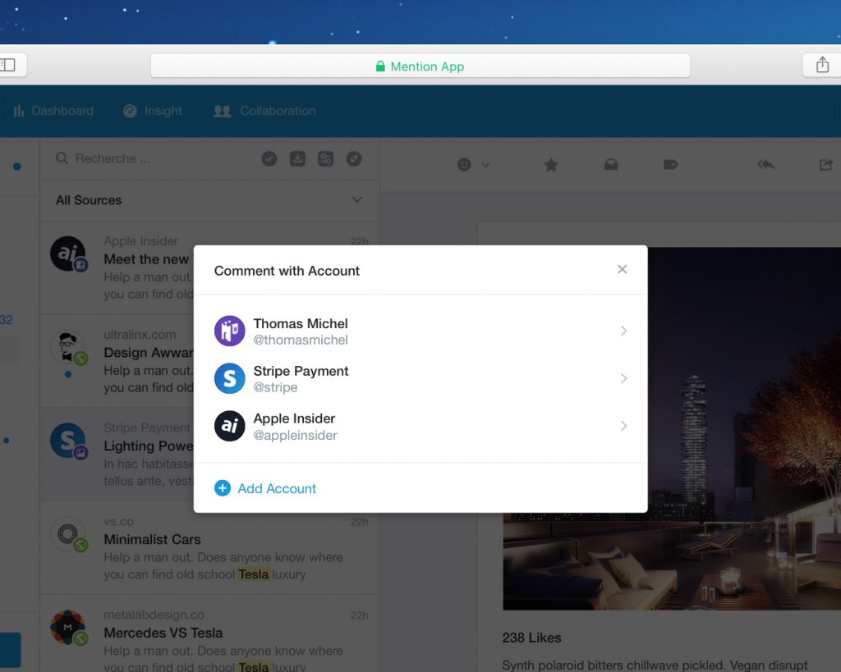Click the smiley sentiment icon
This screenshot has height=672, width=841.
tap(464, 165)
